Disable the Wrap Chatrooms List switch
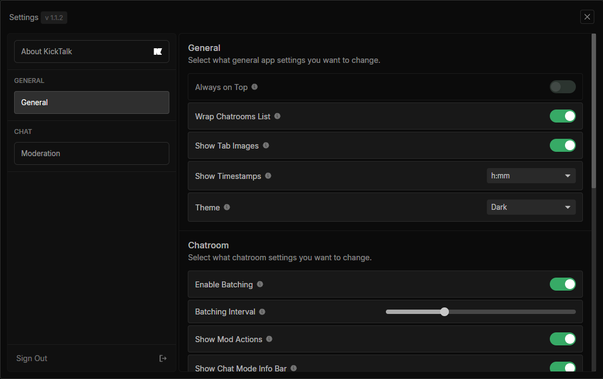 pyautogui.click(x=563, y=116)
